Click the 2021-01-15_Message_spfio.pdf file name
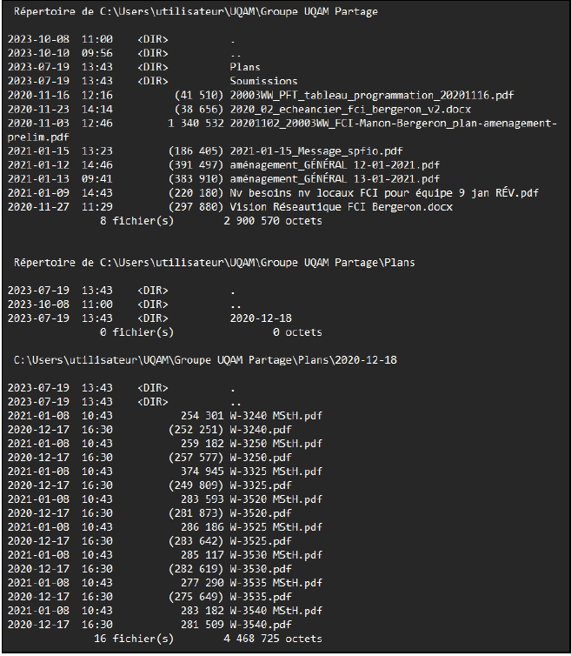The image size is (571, 656). point(316,151)
